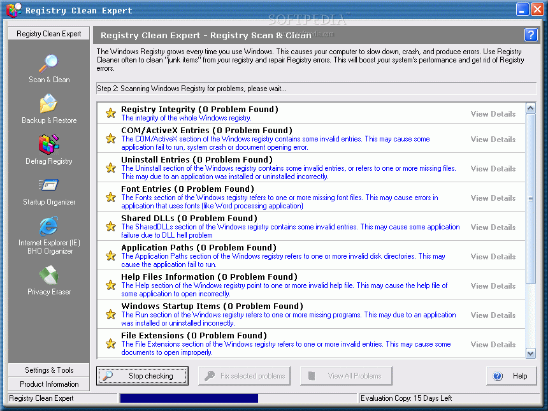Click the Step 2 scanning status text
Image resolution: width=548 pixels, height=411 pixels.
192,89
